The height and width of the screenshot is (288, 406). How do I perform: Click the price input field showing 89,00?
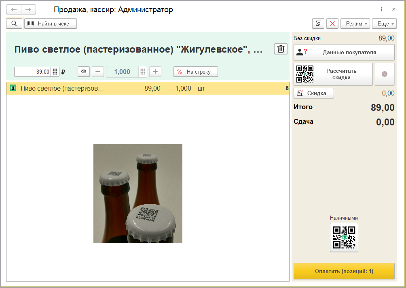point(32,72)
